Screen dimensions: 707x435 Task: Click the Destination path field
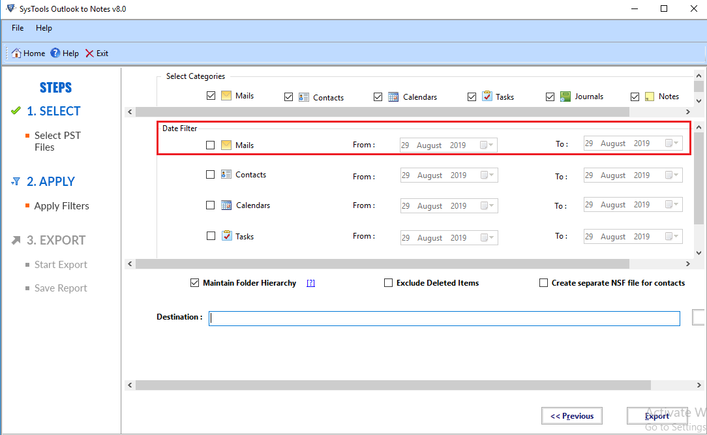[444, 318]
